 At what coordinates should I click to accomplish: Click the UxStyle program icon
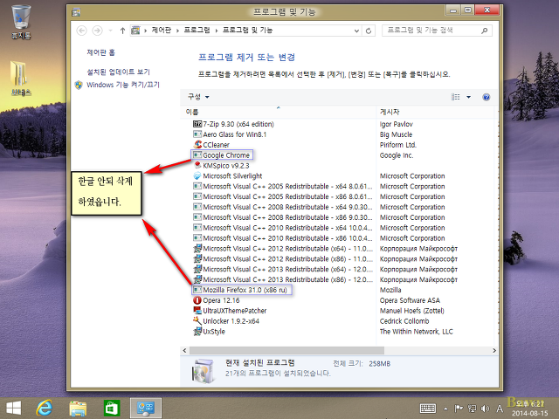197,332
